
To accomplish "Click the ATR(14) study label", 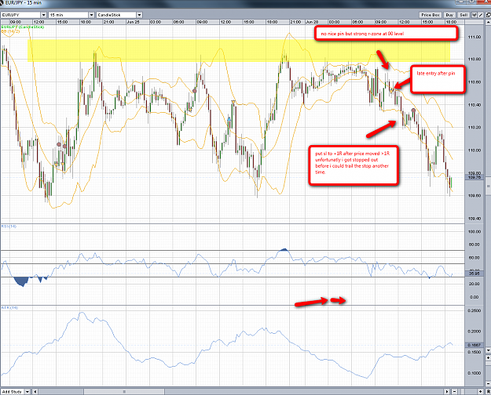I will tap(9, 308).
